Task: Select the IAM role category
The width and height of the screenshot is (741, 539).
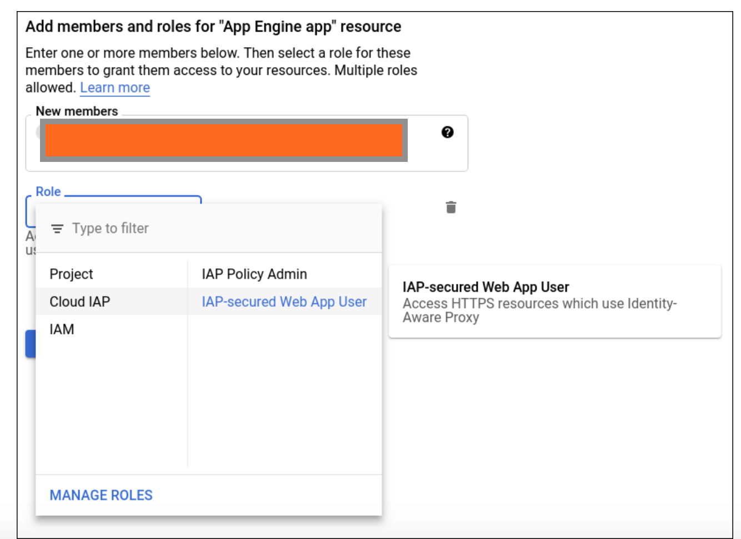Action: tap(112, 329)
